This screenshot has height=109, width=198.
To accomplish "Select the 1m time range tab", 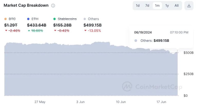I will [157, 6].
